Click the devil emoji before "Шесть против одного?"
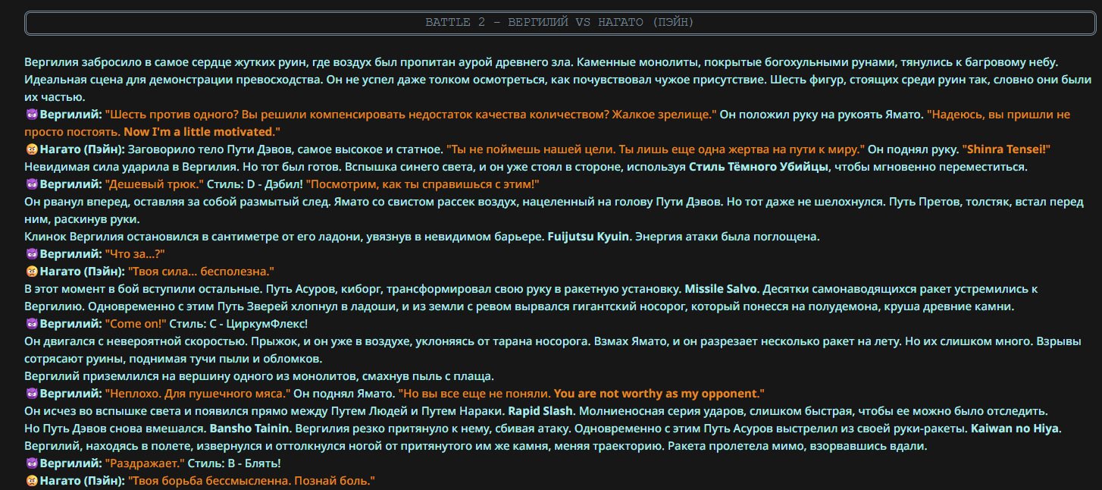Screen dimensions: 1102x490 (x=32, y=115)
